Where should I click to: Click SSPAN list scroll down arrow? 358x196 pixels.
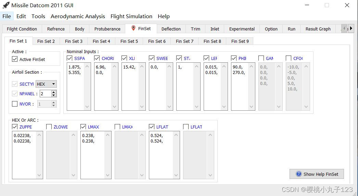(x=87, y=107)
